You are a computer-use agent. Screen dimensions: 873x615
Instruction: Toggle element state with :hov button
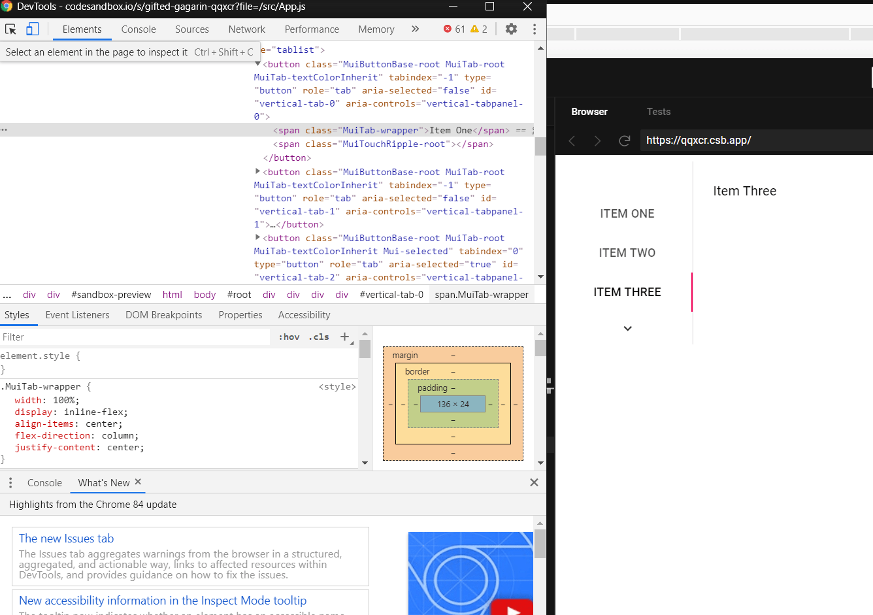click(x=289, y=337)
